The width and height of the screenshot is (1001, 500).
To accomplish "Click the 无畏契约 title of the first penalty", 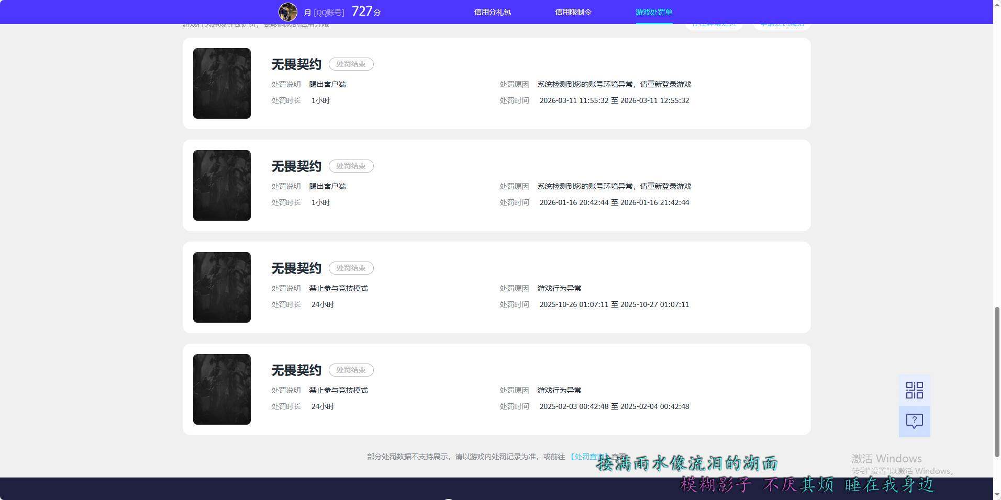I will tap(296, 64).
